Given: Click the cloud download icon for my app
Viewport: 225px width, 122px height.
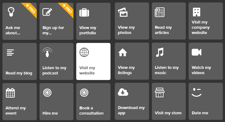Looking at the screenshot, I should [x=123, y=92].
